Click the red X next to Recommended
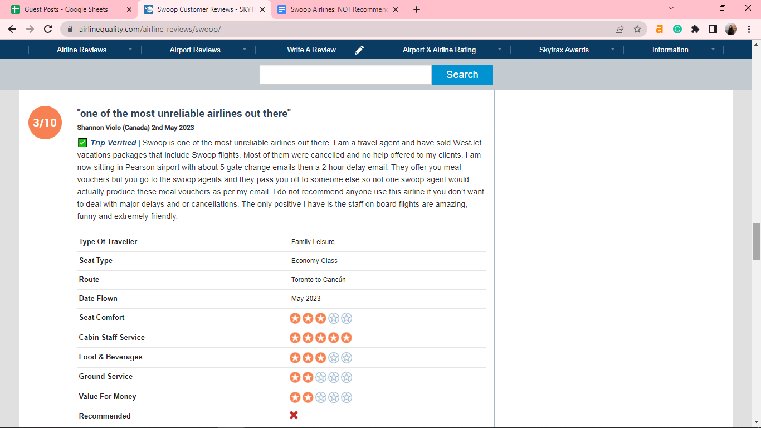This screenshot has height=428, width=761. tap(294, 415)
